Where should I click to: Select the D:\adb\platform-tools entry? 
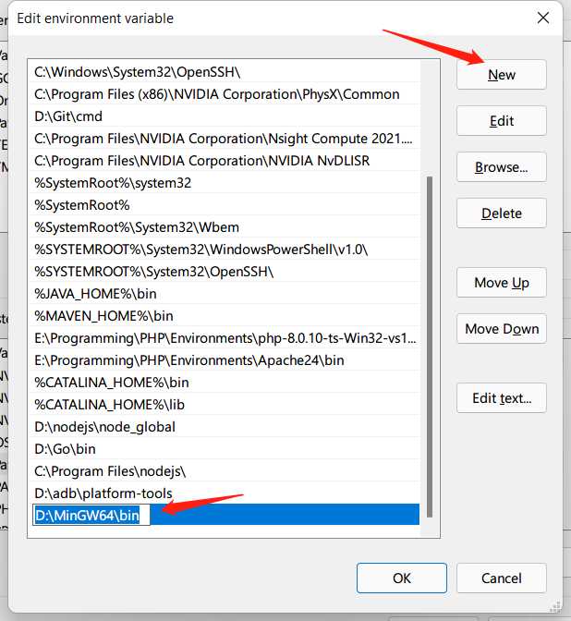click(103, 493)
